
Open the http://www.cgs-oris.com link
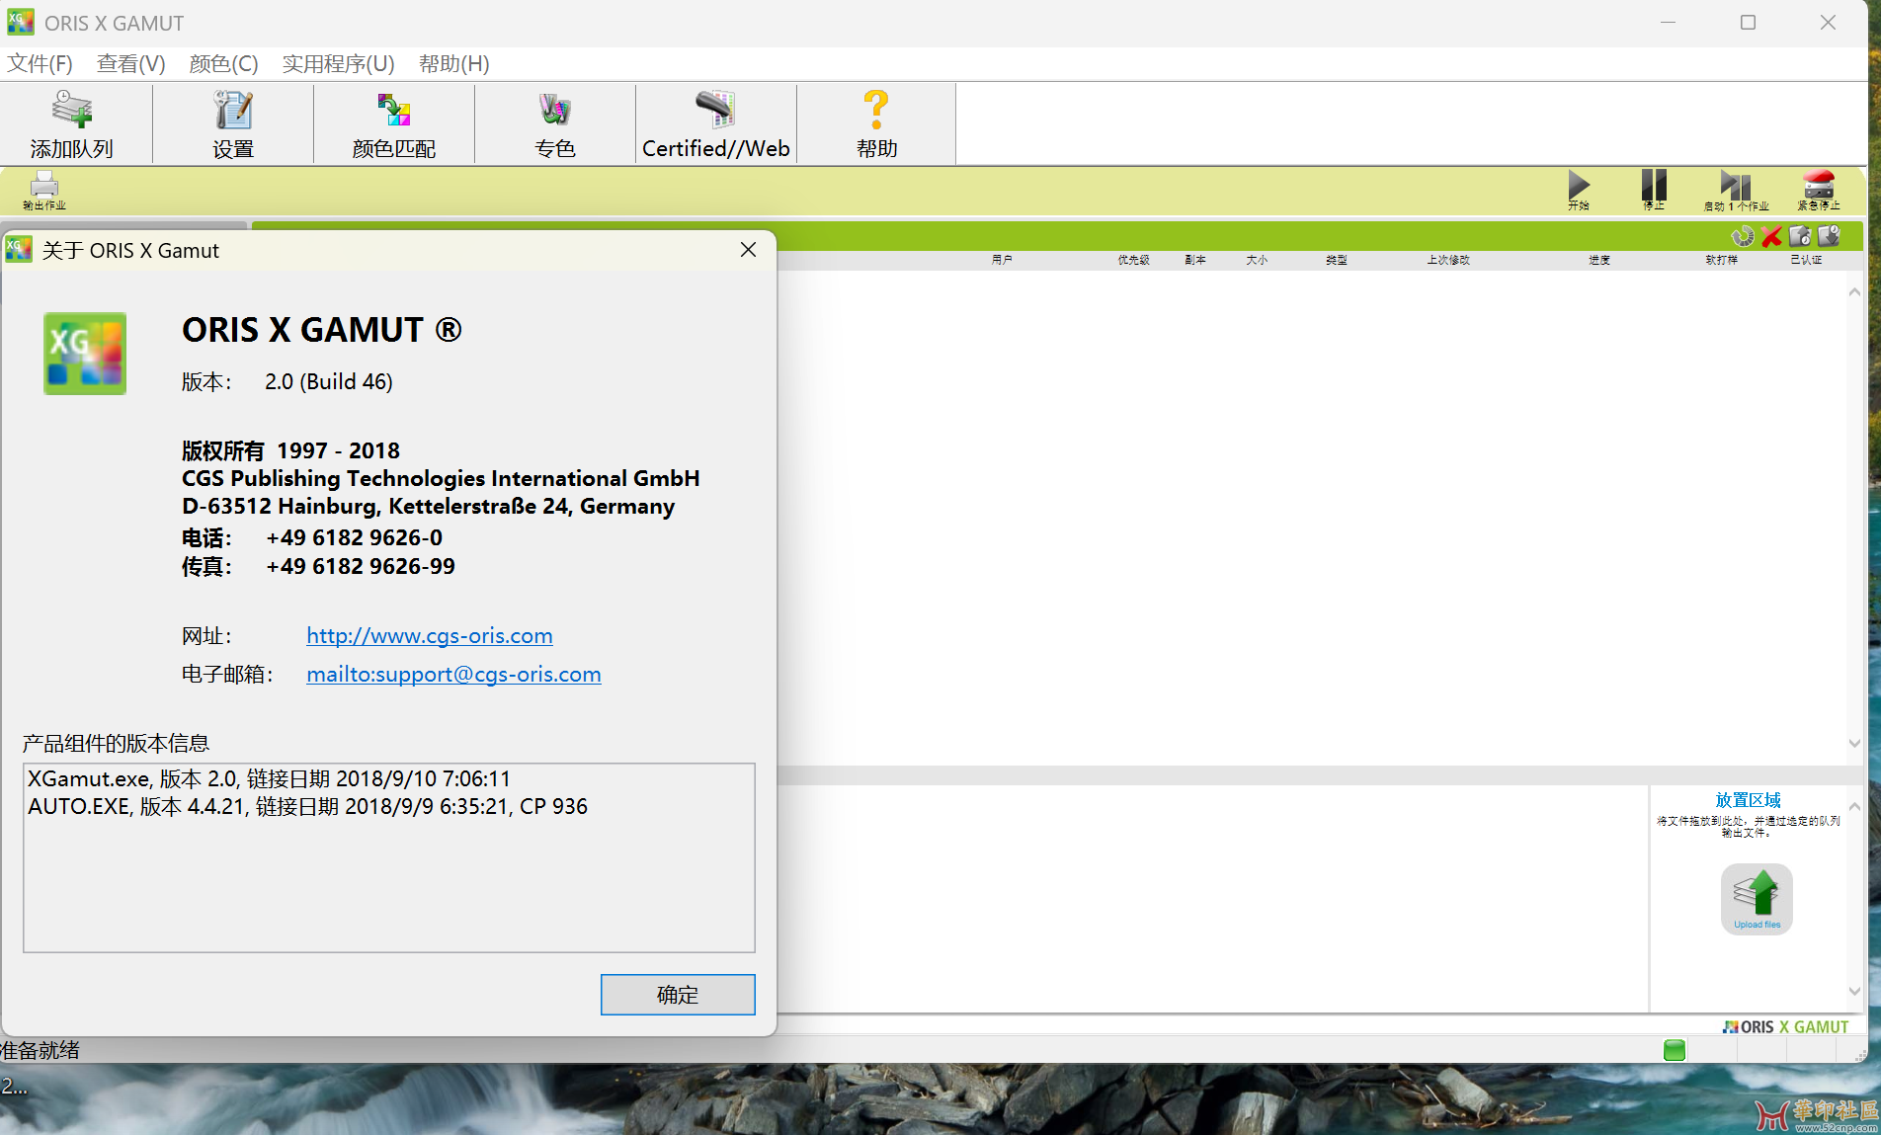coord(430,635)
